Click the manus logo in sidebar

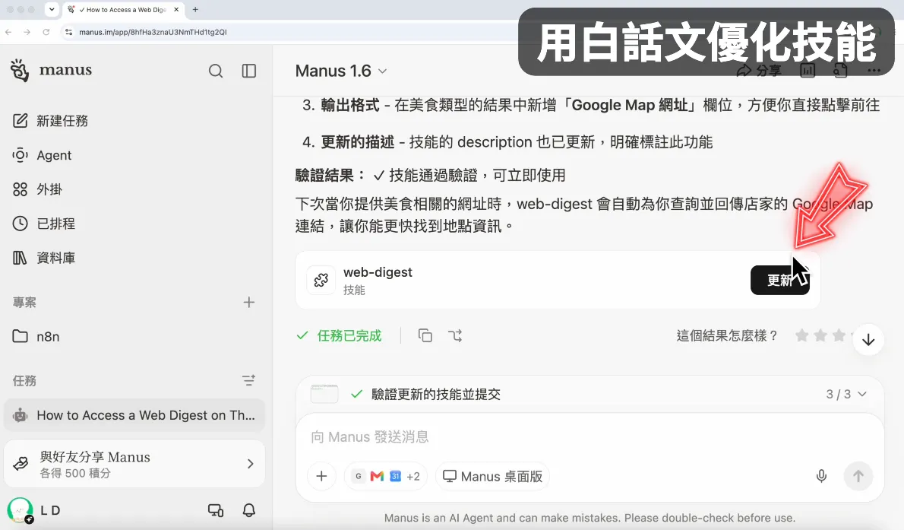pyautogui.click(x=51, y=71)
